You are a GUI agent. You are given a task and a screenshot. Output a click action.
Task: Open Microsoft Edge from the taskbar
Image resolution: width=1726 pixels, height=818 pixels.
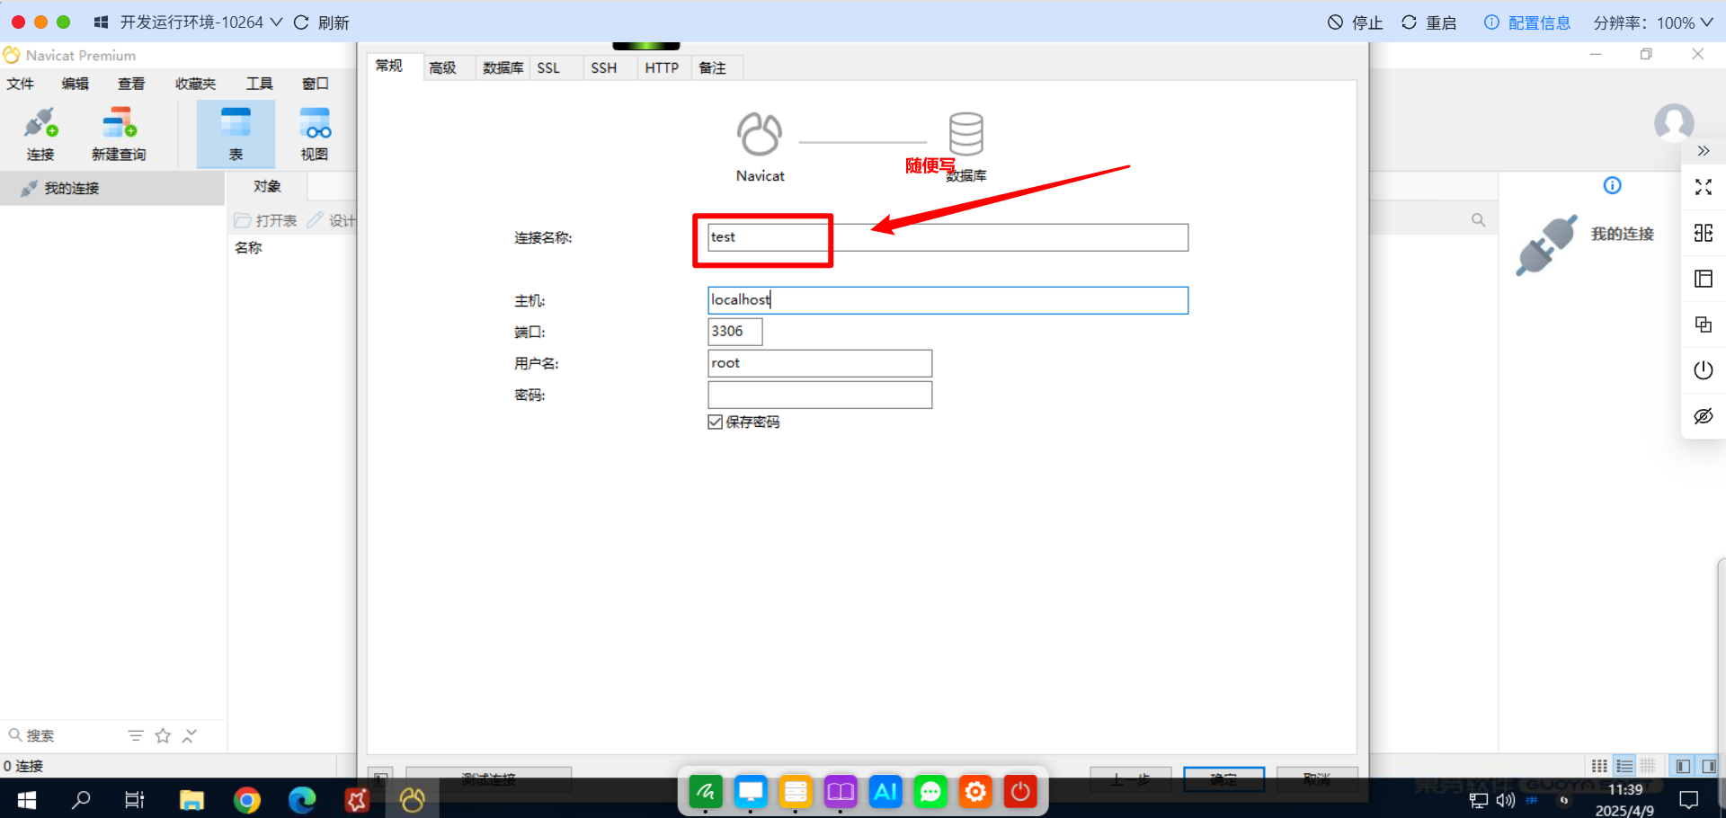pos(302,799)
